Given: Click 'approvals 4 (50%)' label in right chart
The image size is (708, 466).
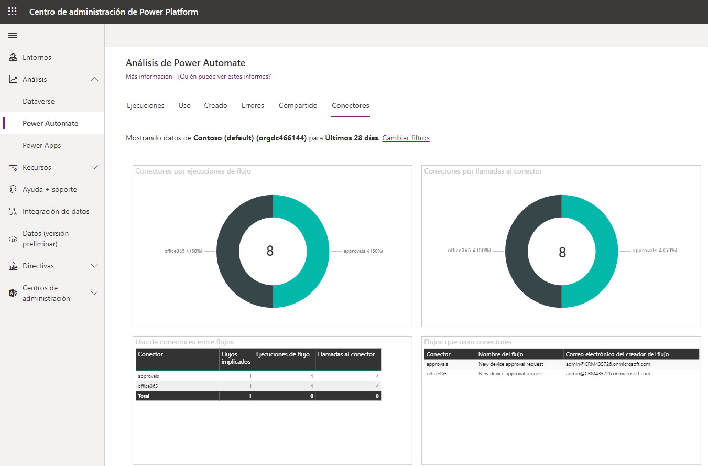Looking at the screenshot, I should point(655,251).
